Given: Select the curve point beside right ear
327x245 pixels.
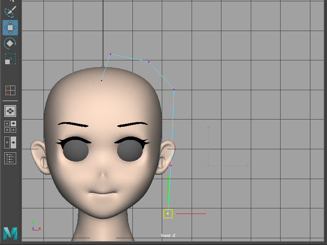Looking at the screenshot, I should [171, 165].
